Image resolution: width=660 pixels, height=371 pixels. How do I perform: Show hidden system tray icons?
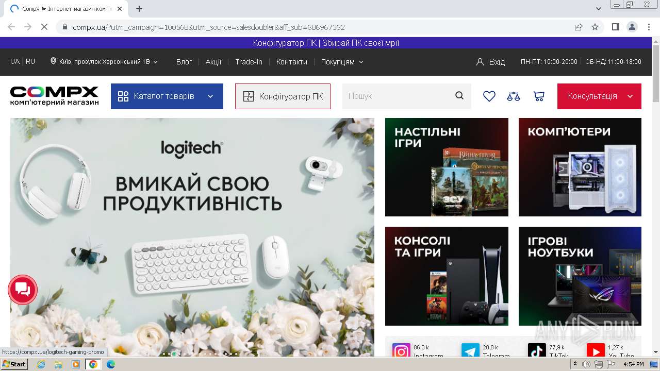[575, 364]
